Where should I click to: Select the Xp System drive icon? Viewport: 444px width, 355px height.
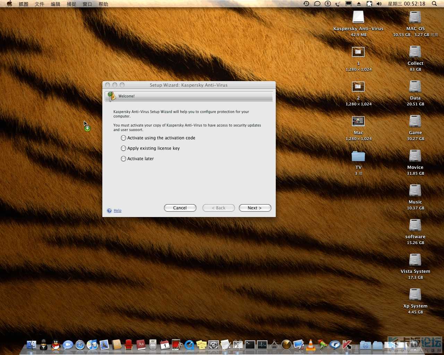(415, 295)
